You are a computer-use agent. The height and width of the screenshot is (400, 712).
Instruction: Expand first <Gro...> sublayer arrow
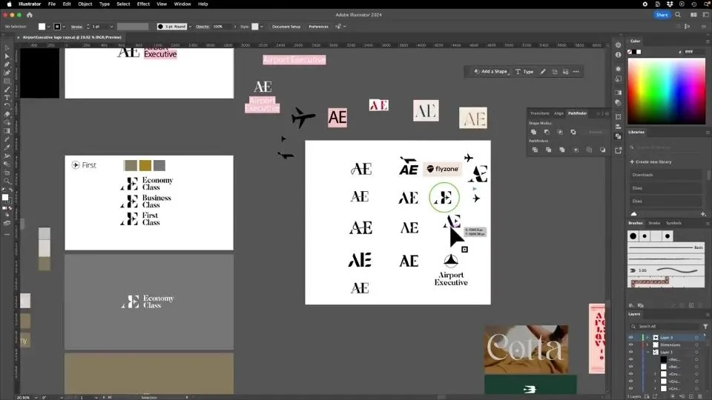click(x=655, y=373)
